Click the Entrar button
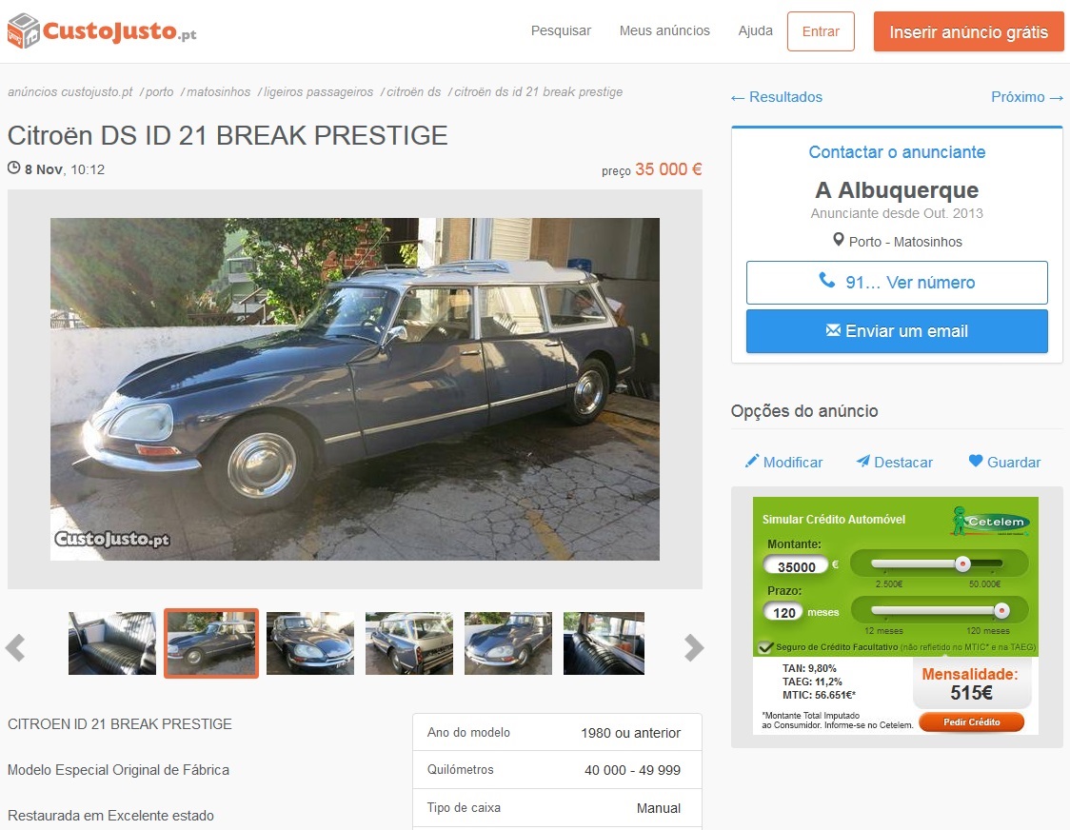1070x830 pixels. pos(821,31)
